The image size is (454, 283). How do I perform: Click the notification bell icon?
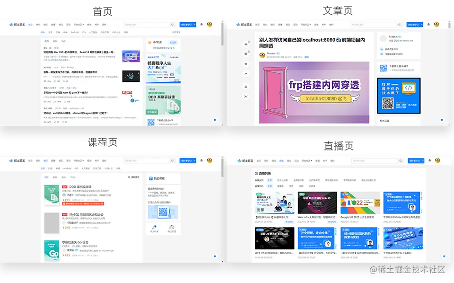(428, 24)
